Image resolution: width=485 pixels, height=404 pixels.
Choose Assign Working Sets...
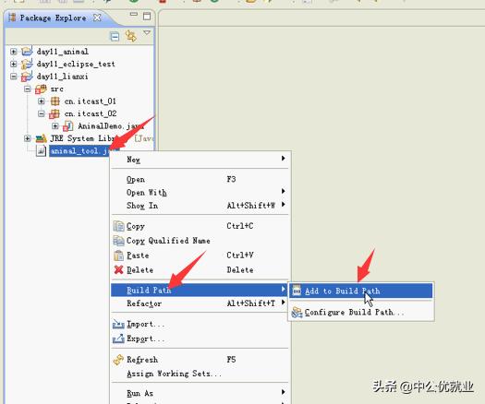[x=200, y=374]
